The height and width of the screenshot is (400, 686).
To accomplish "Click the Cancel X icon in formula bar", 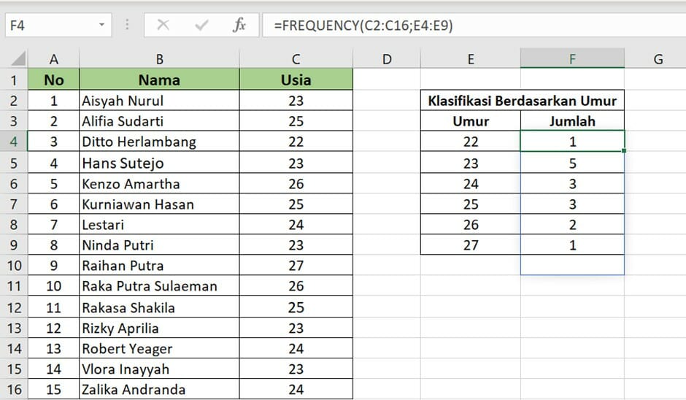I will [x=163, y=25].
